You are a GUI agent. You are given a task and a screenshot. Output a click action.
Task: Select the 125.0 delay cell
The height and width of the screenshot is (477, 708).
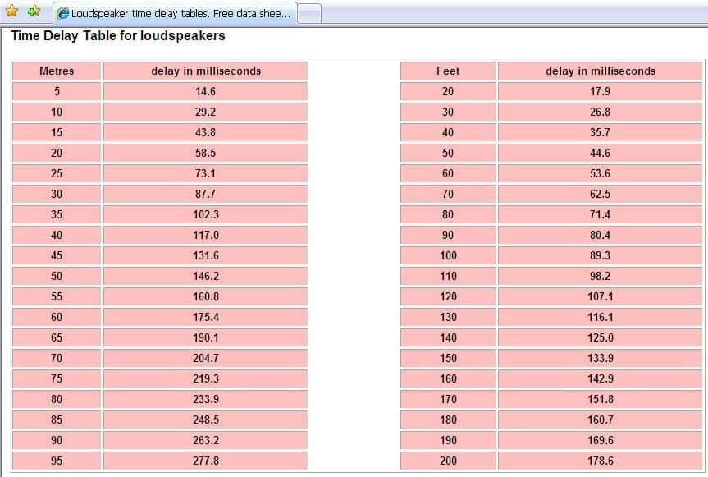(x=600, y=338)
